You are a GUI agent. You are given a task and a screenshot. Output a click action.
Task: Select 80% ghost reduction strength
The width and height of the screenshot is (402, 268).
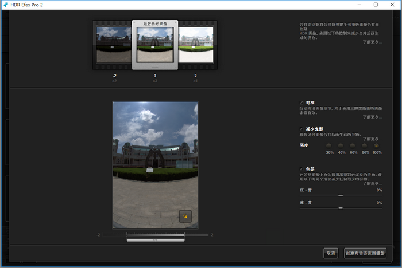point(364,146)
